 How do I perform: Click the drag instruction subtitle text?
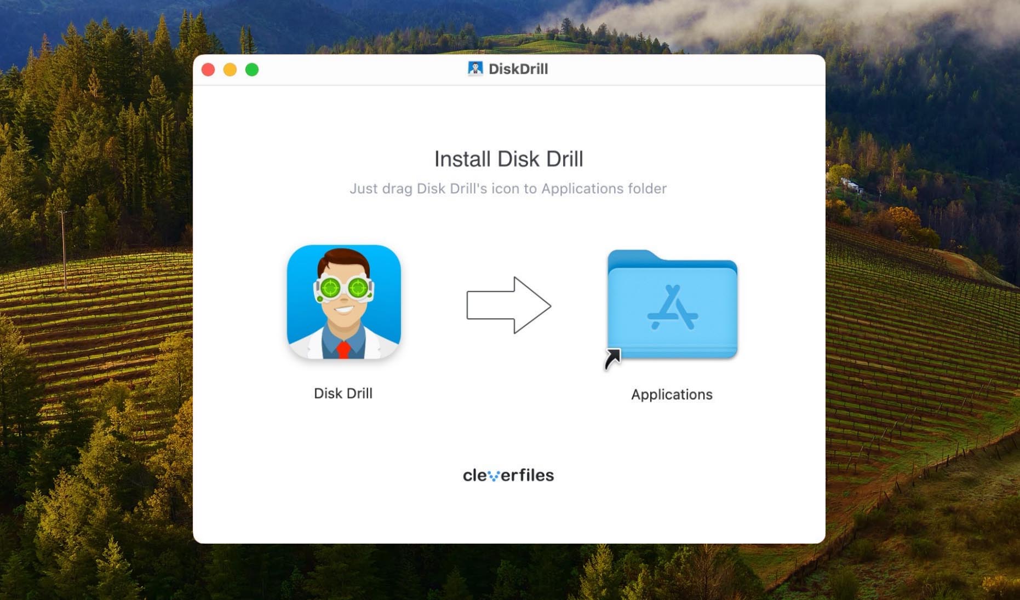click(508, 188)
